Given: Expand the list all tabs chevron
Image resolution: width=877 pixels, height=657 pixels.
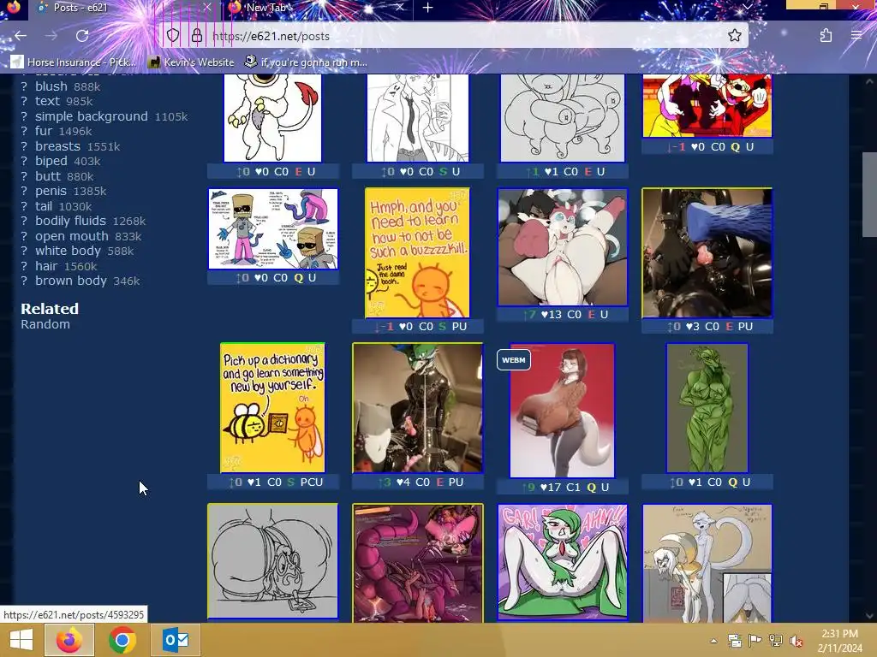Looking at the screenshot, I should coord(747,7).
